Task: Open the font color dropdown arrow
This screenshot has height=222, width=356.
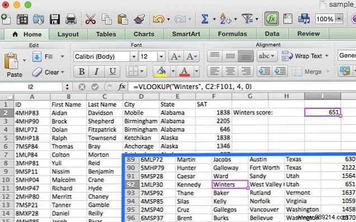Action: tap(196, 71)
